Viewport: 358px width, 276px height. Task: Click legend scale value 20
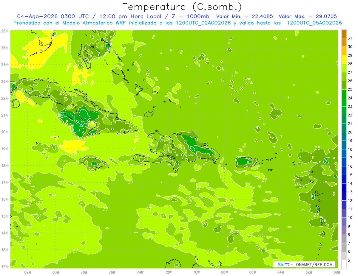tap(350, 132)
